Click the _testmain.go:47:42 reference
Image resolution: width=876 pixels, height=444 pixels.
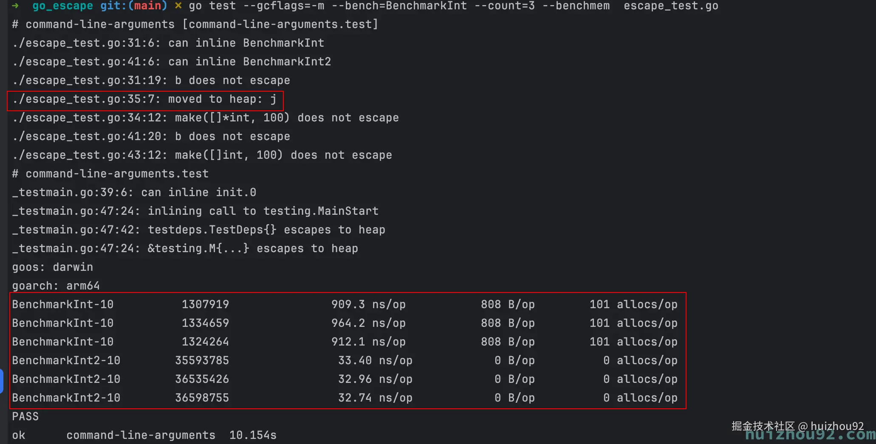[x=76, y=230]
